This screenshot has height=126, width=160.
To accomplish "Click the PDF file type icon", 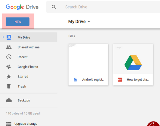I will 120,80.
